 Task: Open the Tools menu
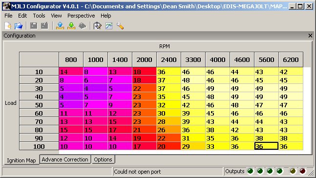[39, 16]
